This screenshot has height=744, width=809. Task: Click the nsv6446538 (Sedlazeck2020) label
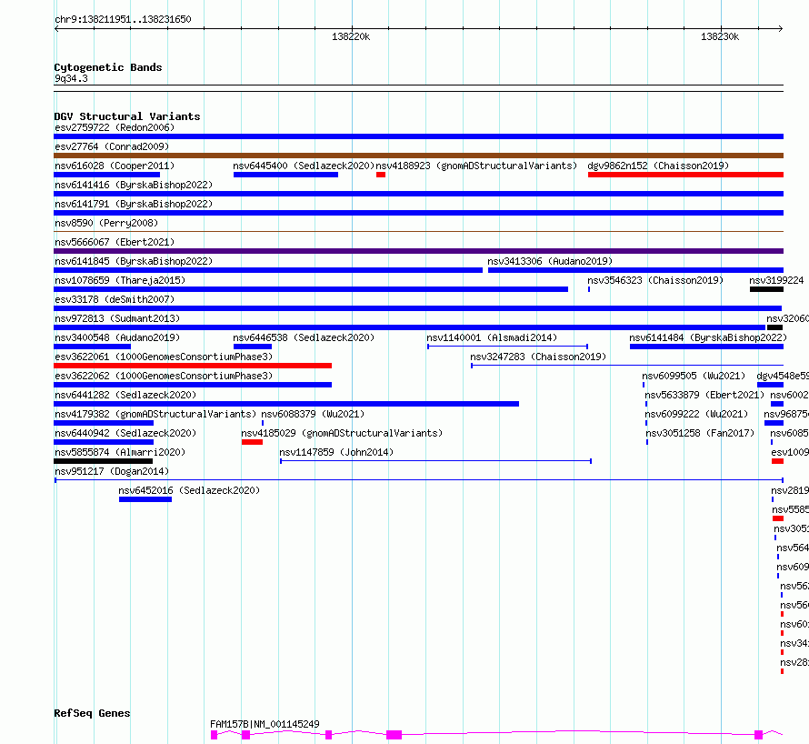304,337
